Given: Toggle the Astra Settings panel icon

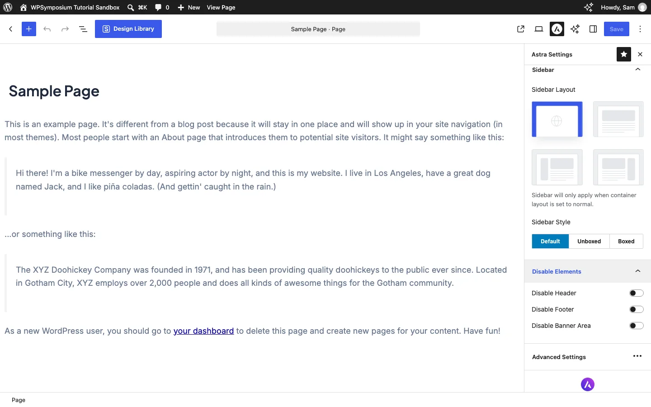Looking at the screenshot, I should pyautogui.click(x=557, y=29).
